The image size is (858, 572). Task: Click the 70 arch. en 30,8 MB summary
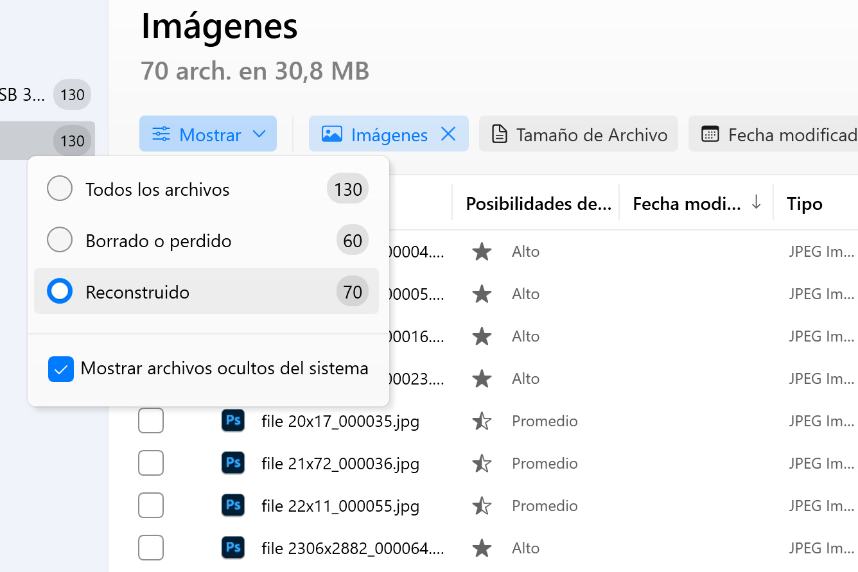click(255, 71)
